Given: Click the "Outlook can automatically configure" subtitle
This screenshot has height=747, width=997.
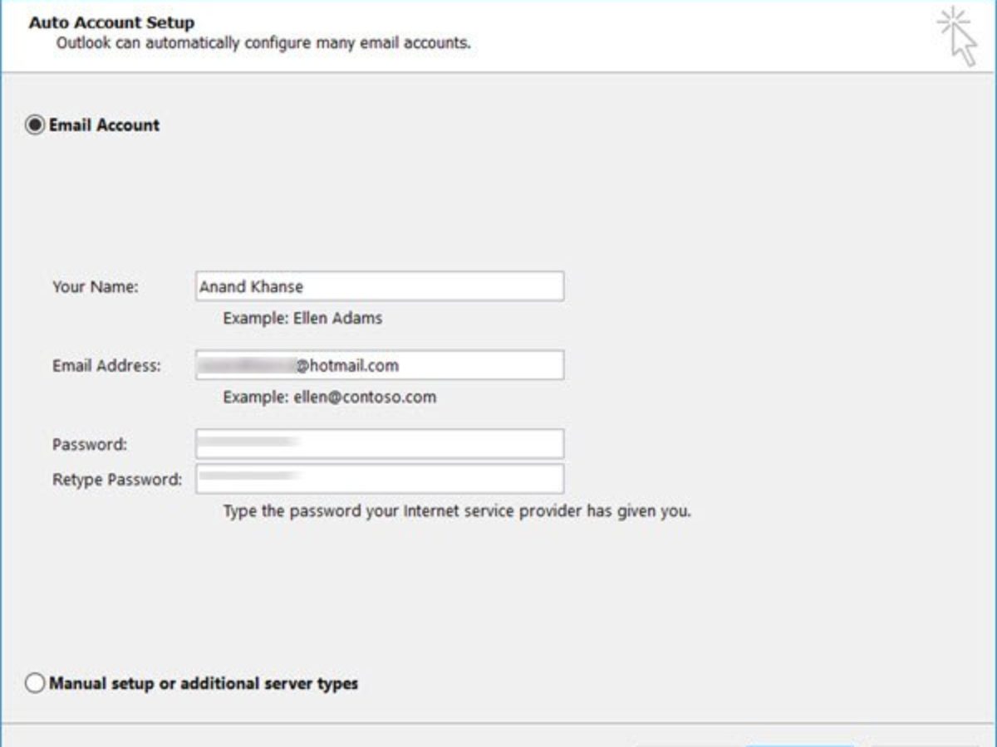Looking at the screenshot, I should pos(263,42).
